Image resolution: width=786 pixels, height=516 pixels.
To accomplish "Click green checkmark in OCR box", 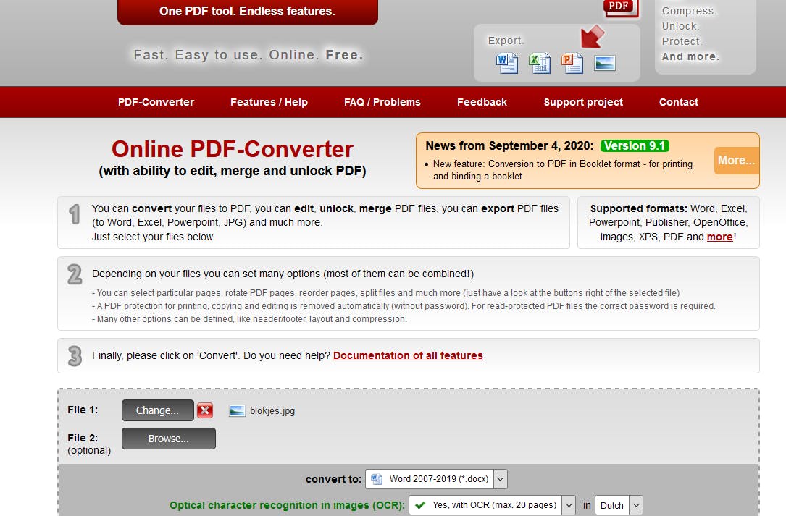I will (x=421, y=505).
